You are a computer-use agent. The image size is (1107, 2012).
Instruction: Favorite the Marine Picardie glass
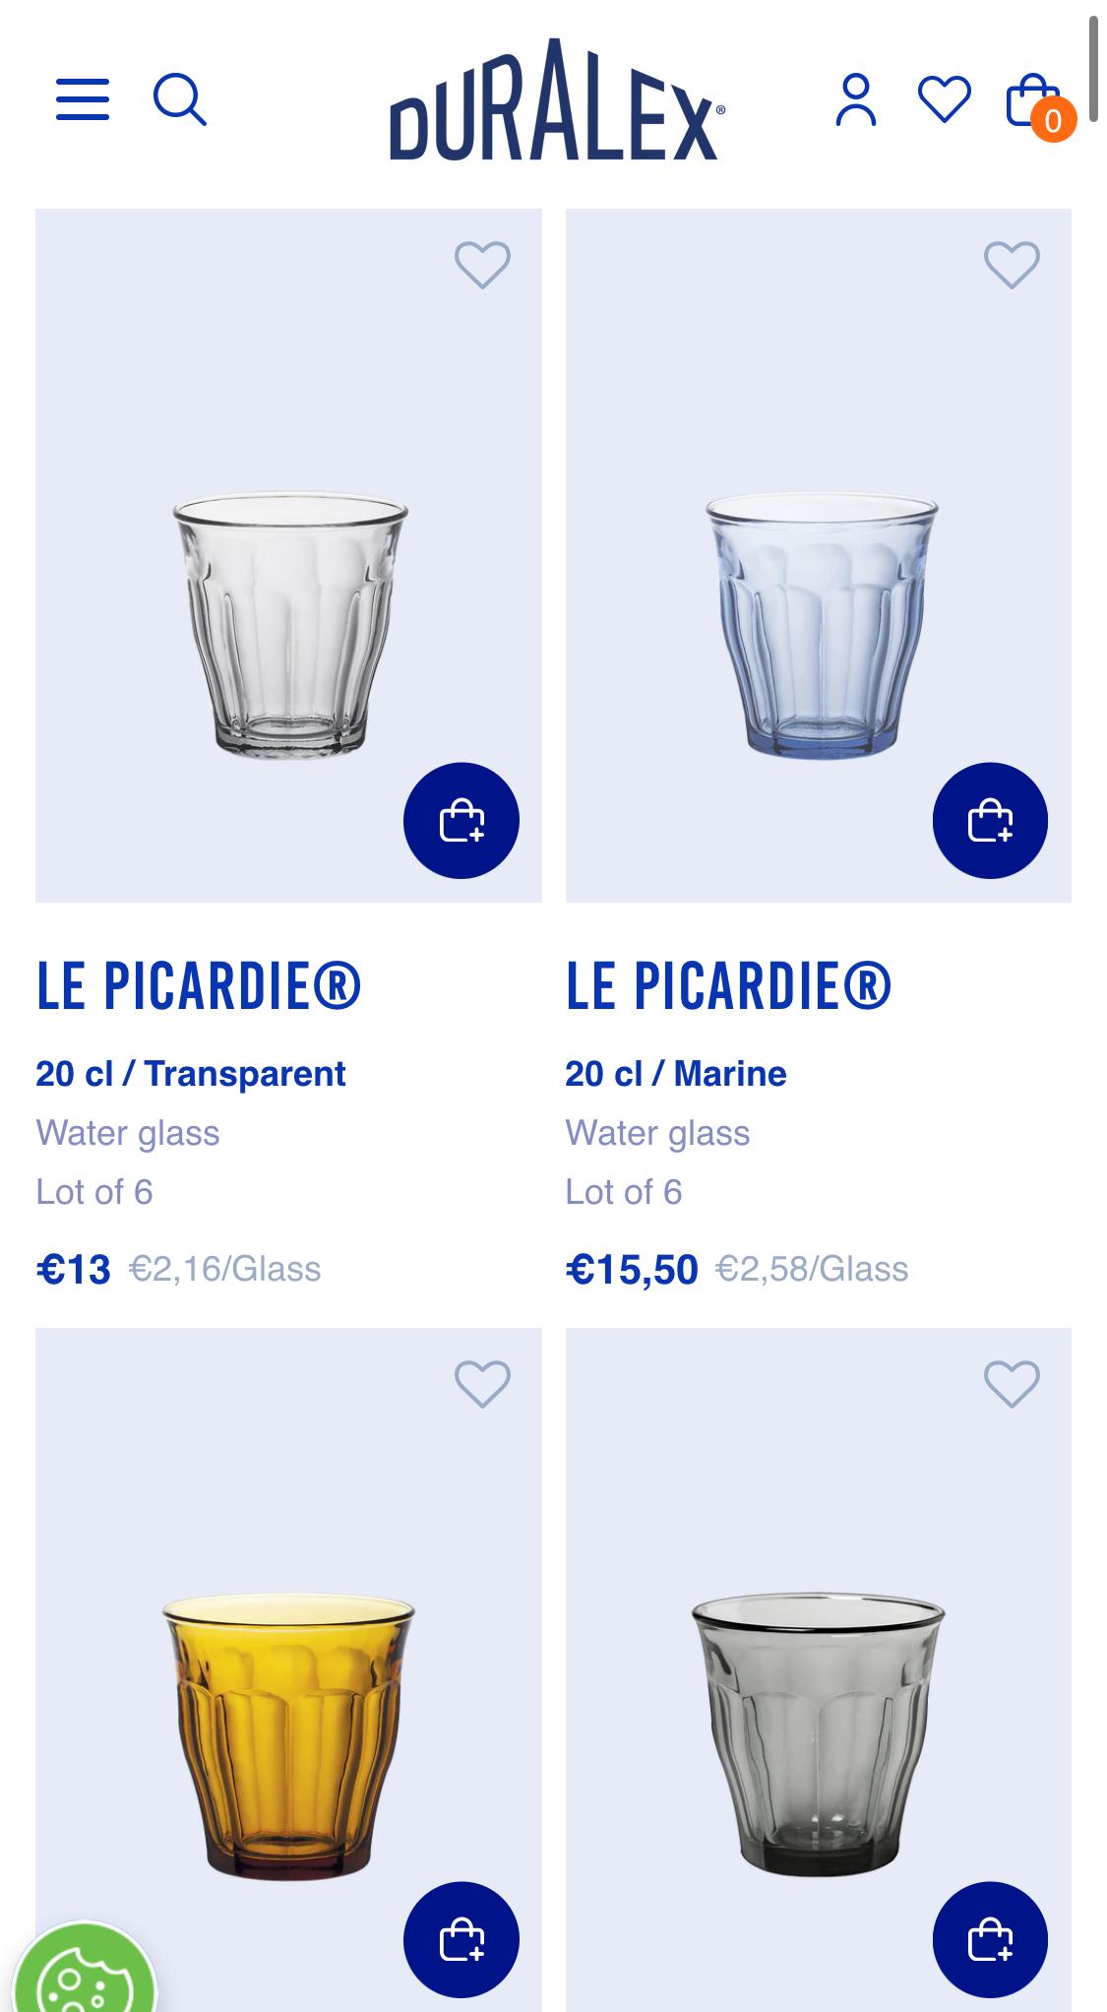(x=1012, y=265)
